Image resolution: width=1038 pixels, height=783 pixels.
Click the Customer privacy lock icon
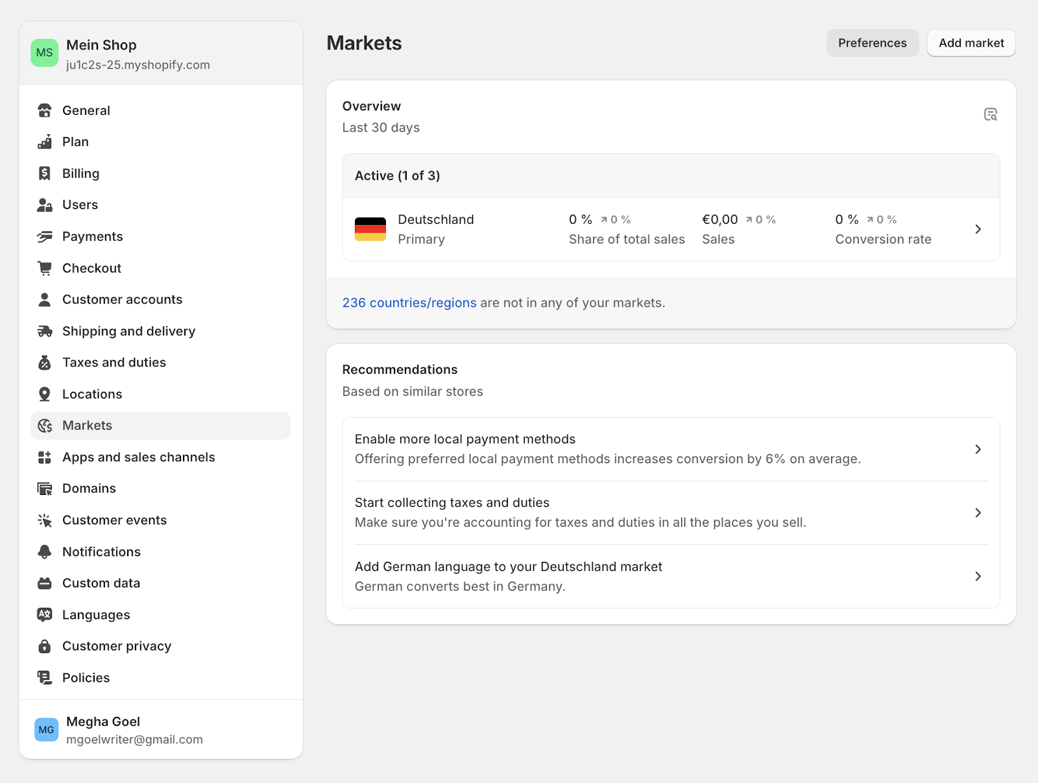(x=45, y=646)
